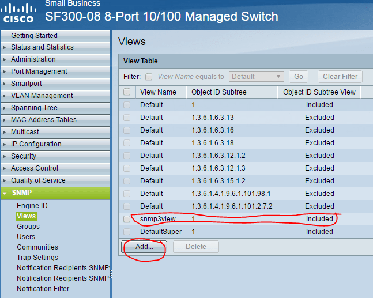Check the row for 1.3.6.1.6.3.15.1.2
373x298 pixels.
click(x=127, y=181)
